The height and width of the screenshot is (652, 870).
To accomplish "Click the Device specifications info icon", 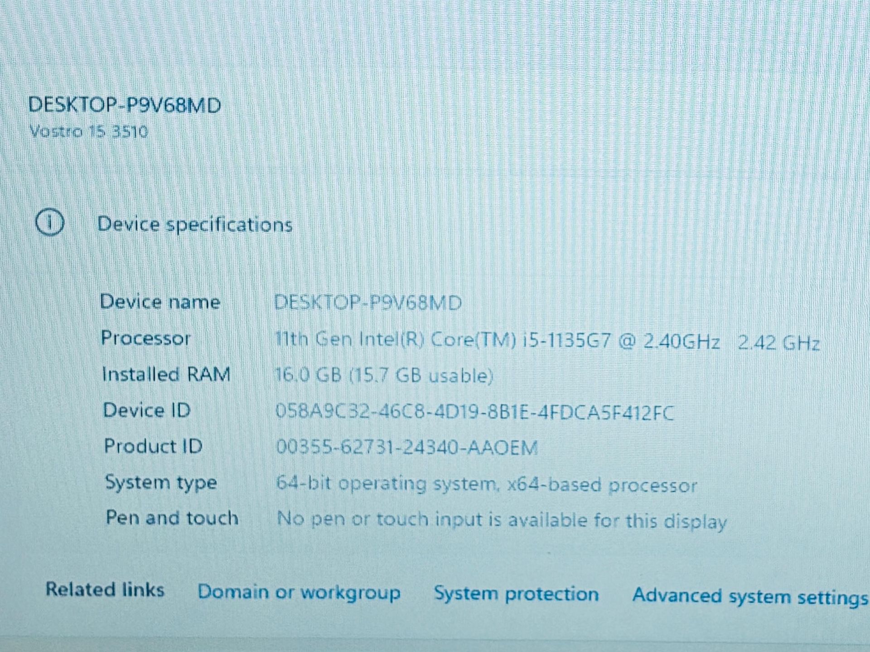I will [49, 222].
